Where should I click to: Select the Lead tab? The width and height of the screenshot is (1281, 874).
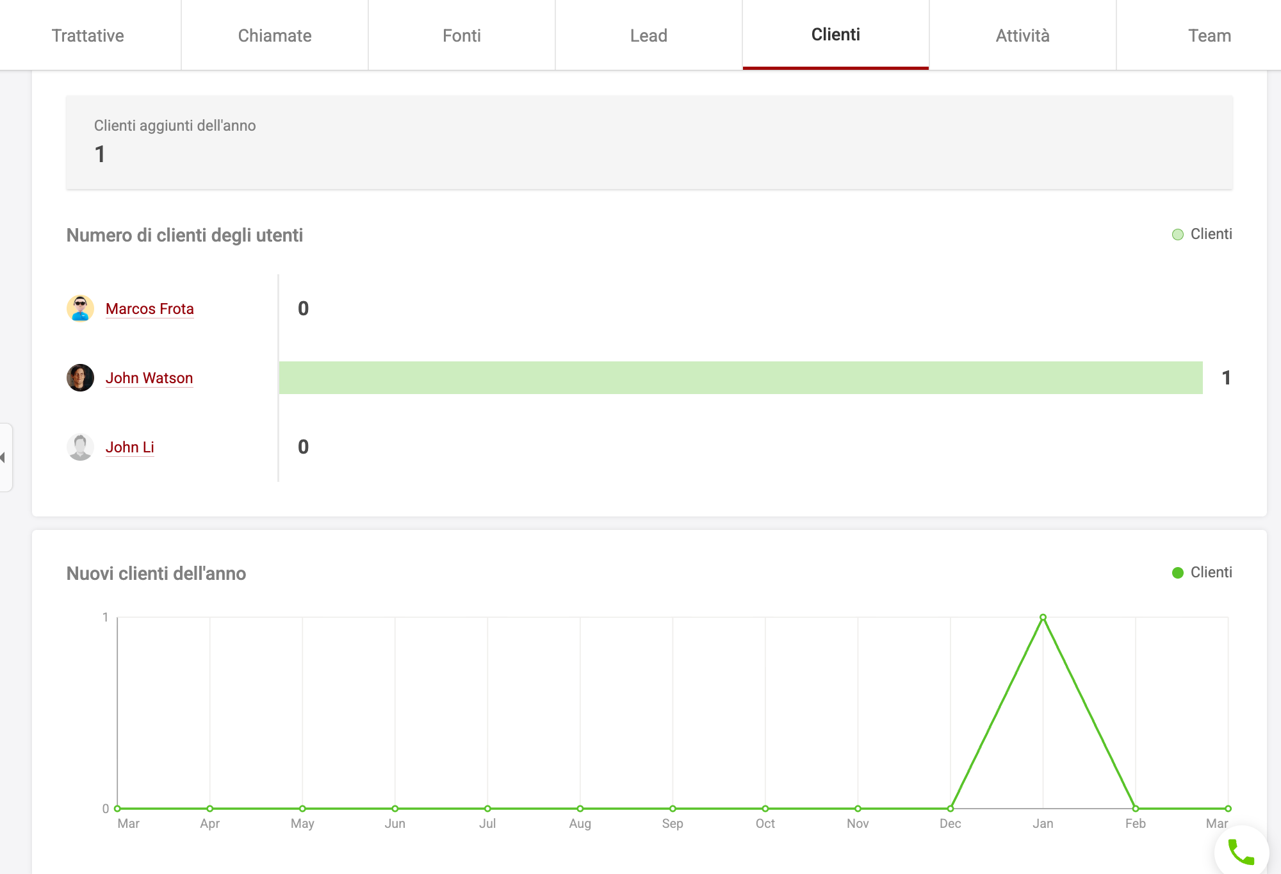pos(649,35)
